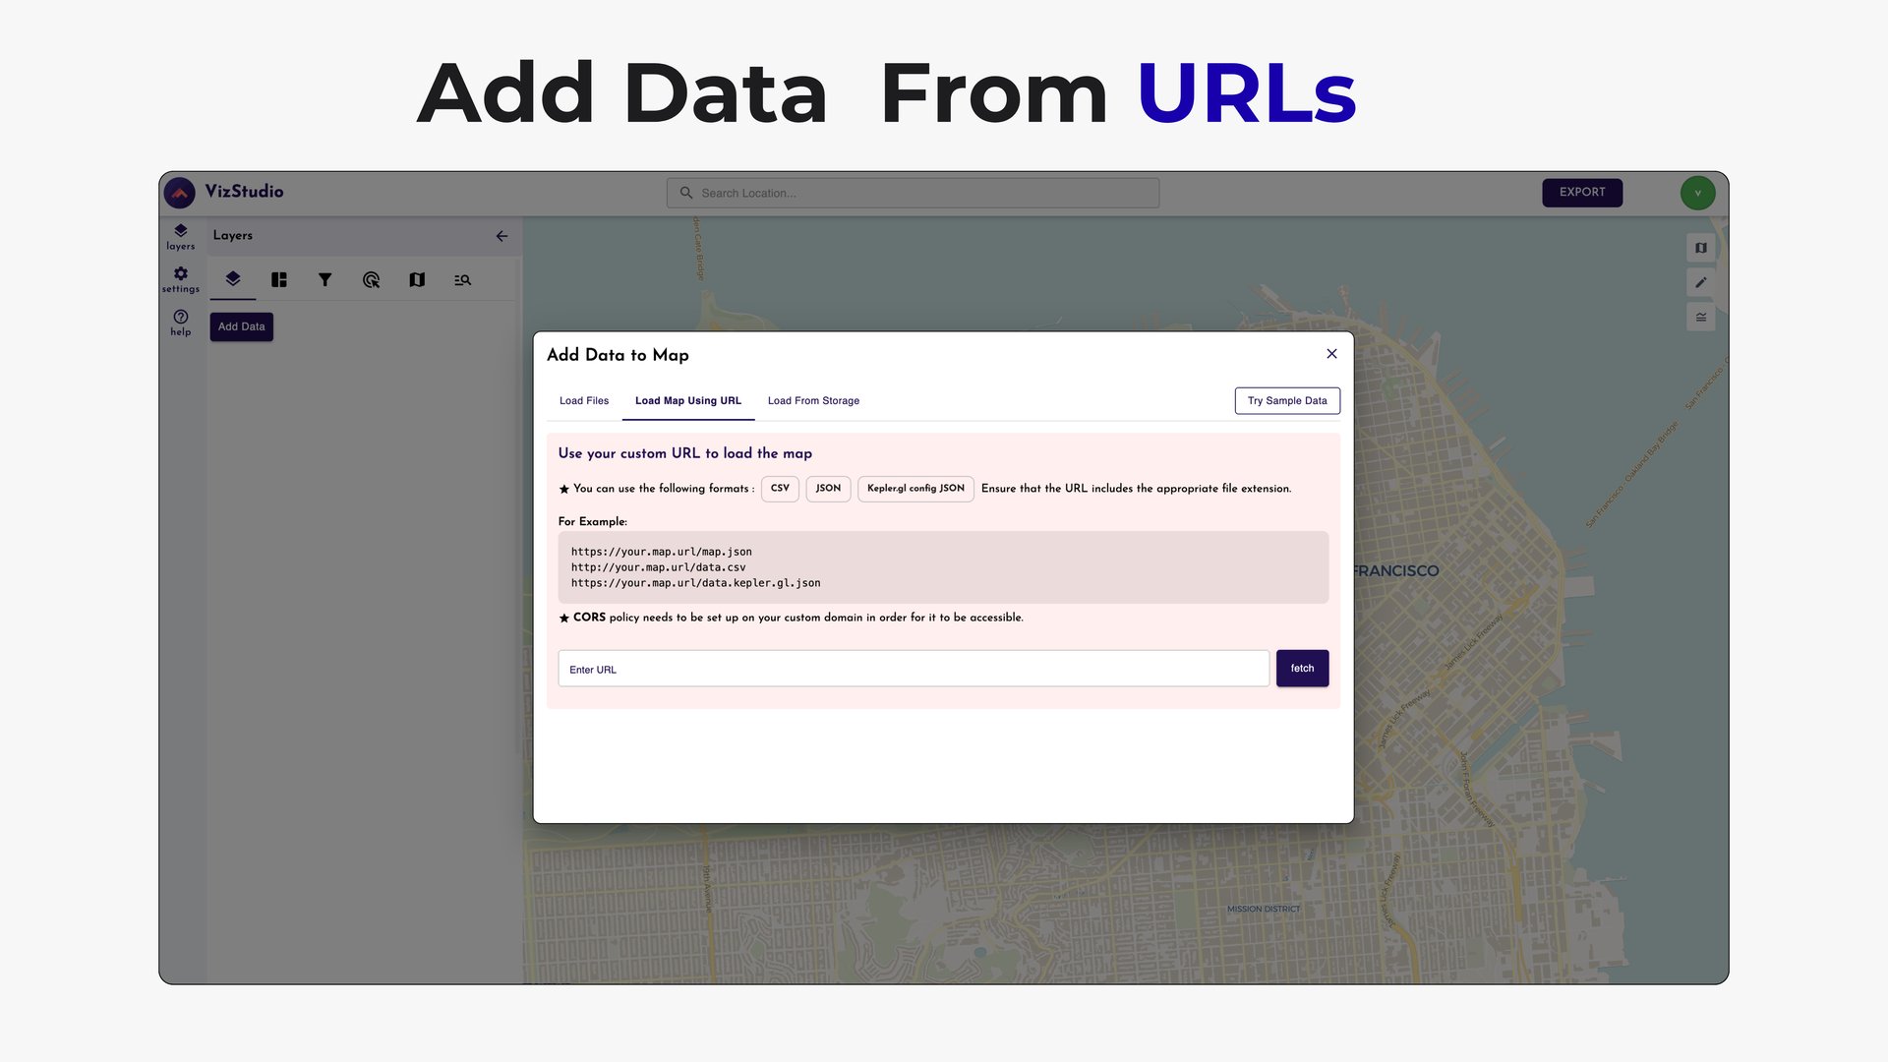Collapse the Layers panel with the back arrow
This screenshot has height=1062, width=1888.
[501, 236]
